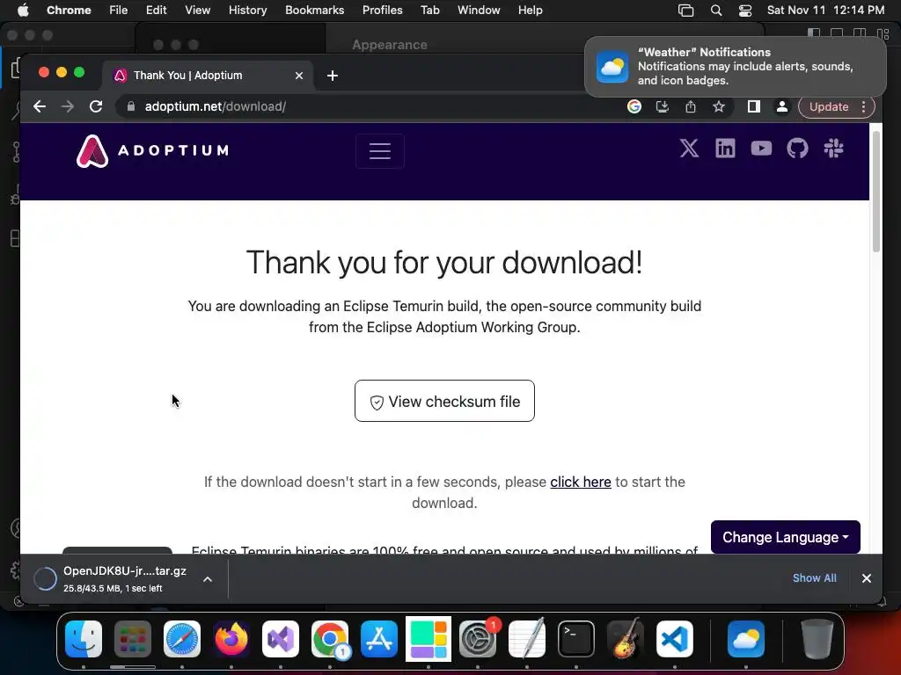This screenshot has width=901, height=675.
Task: Open Terminal from the Dock
Action: [575, 639]
